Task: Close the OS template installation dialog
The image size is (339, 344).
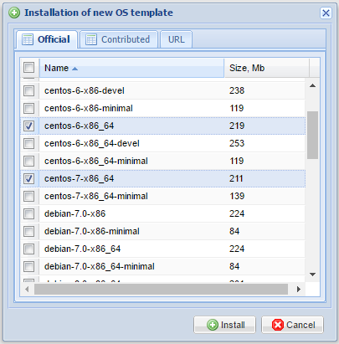Action: point(326,13)
